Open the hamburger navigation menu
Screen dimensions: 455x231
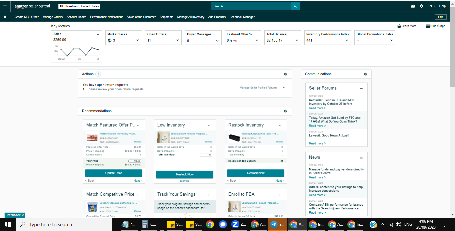click(5, 6)
